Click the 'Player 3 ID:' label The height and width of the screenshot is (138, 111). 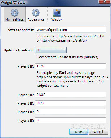point(26,103)
